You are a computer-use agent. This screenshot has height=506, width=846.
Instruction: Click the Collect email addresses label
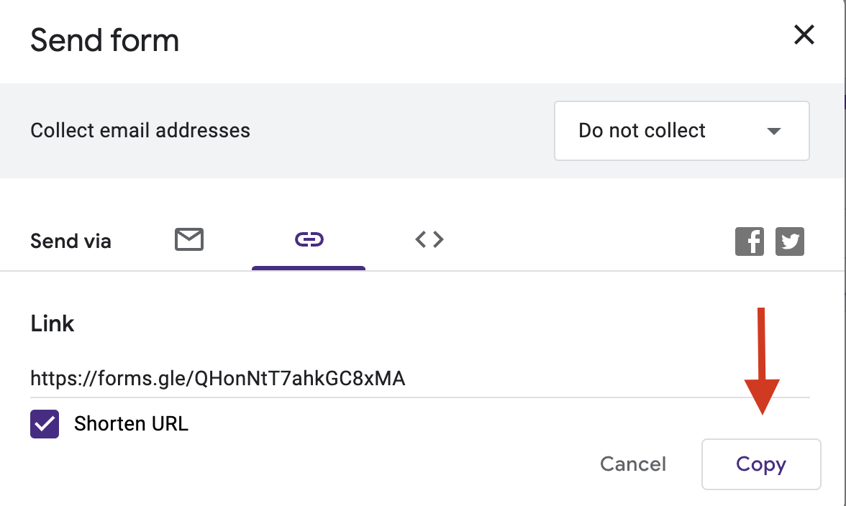140,130
